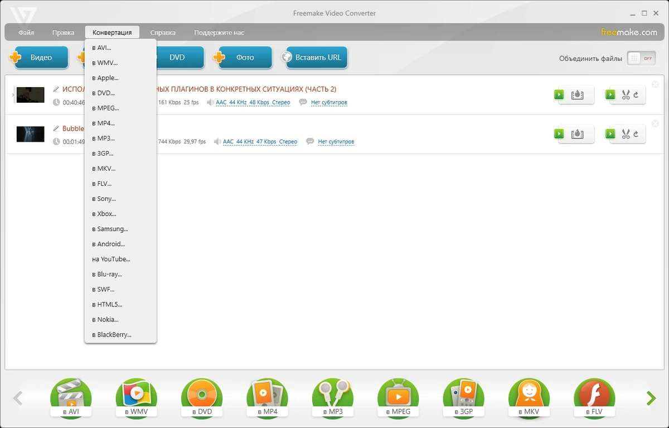Open the Поддержите нас menu
This screenshot has width=669, height=428.
pos(219,32)
